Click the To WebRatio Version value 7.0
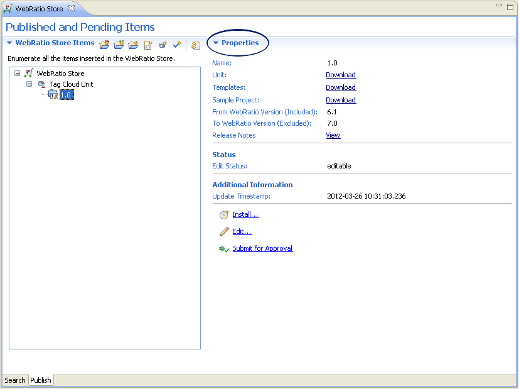 pyautogui.click(x=332, y=123)
